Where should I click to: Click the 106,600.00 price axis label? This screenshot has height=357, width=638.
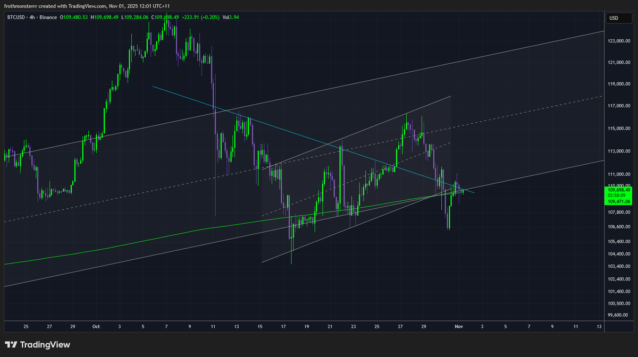(x=620, y=227)
